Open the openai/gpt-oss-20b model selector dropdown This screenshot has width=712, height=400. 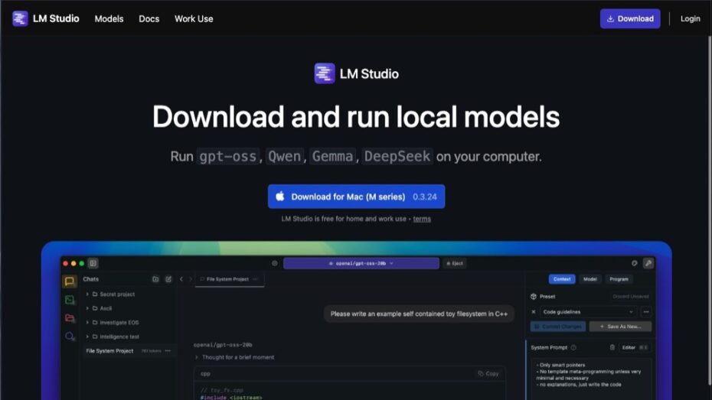[x=361, y=263]
